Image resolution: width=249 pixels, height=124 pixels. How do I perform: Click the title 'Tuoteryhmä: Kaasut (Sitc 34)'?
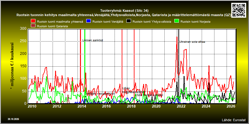click(124, 11)
